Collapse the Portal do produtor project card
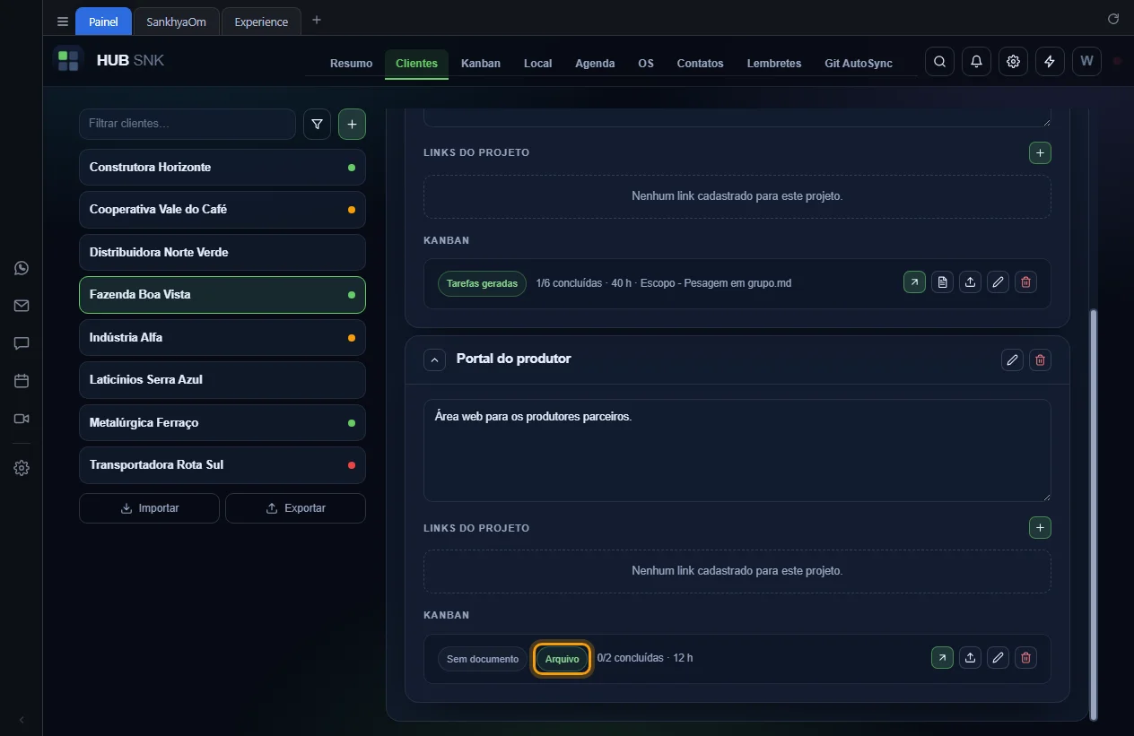The image size is (1134, 736). coord(434,359)
